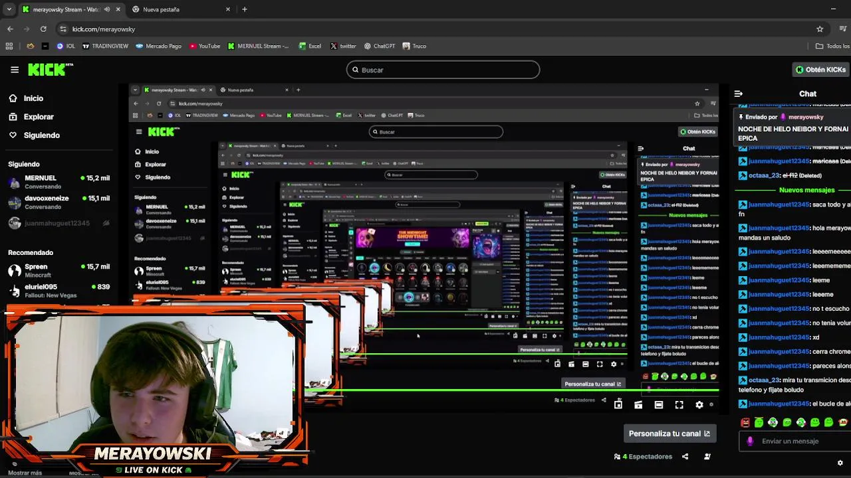851x478 pixels.
Task: Open the MERNUEL Stream bookmark
Action: pyautogui.click(x=258, y=46)
